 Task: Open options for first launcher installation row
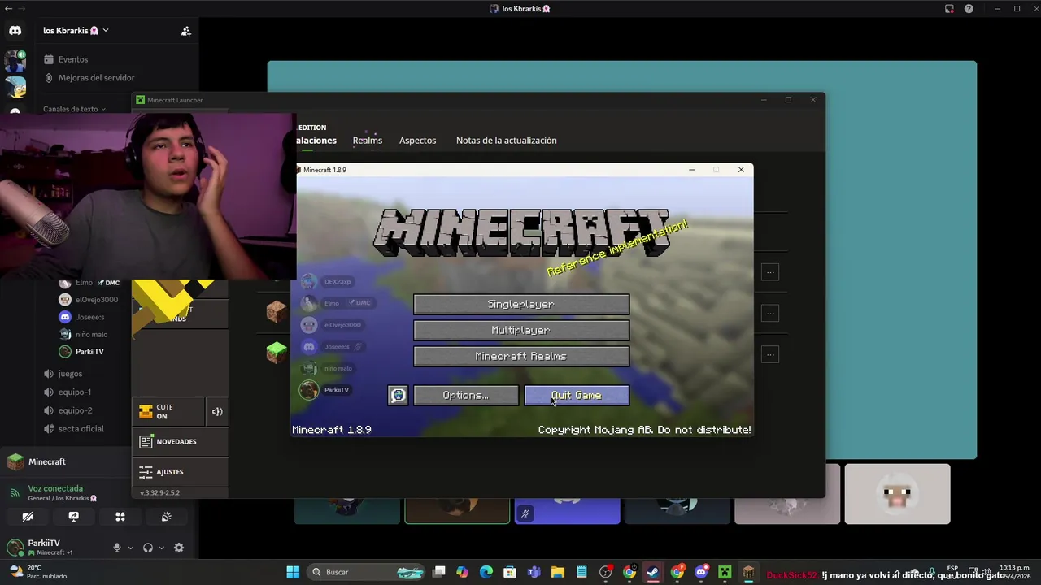pyautogui.click(x=770, y=272)
